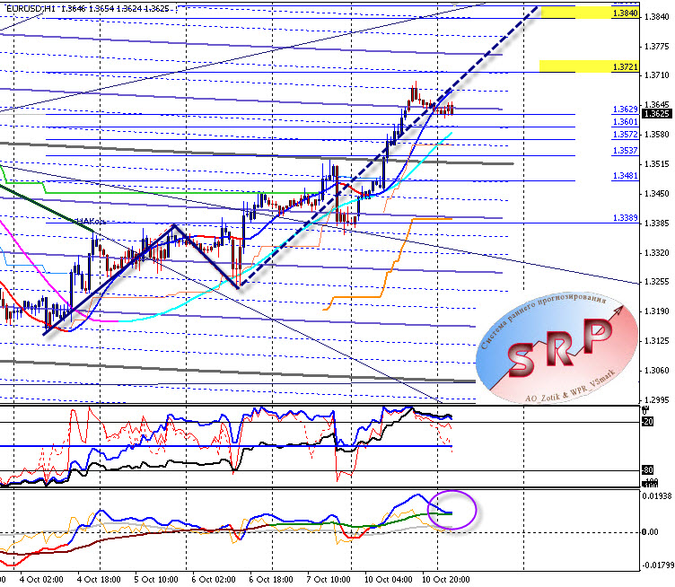Select the 1.3481 level label

[625, 176]
